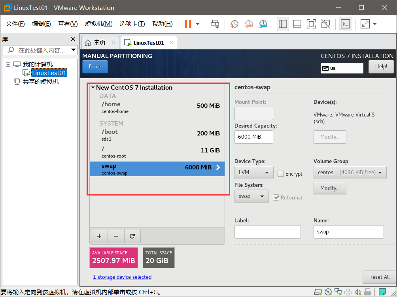Click the message log status icon
The width and height of the screenshot is (397, 297).
[x=382, y=292]
